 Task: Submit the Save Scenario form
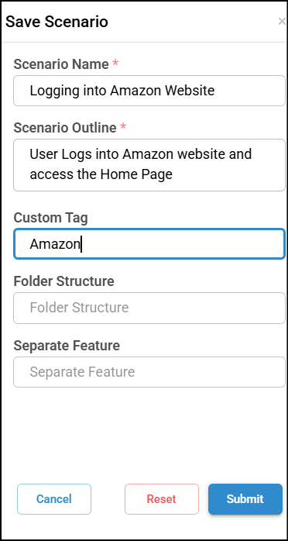pos(245,499)
